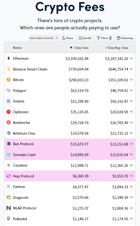Click the Ethereum name text
This screenshot has height=226, width=140.
(x=21, y=58)
